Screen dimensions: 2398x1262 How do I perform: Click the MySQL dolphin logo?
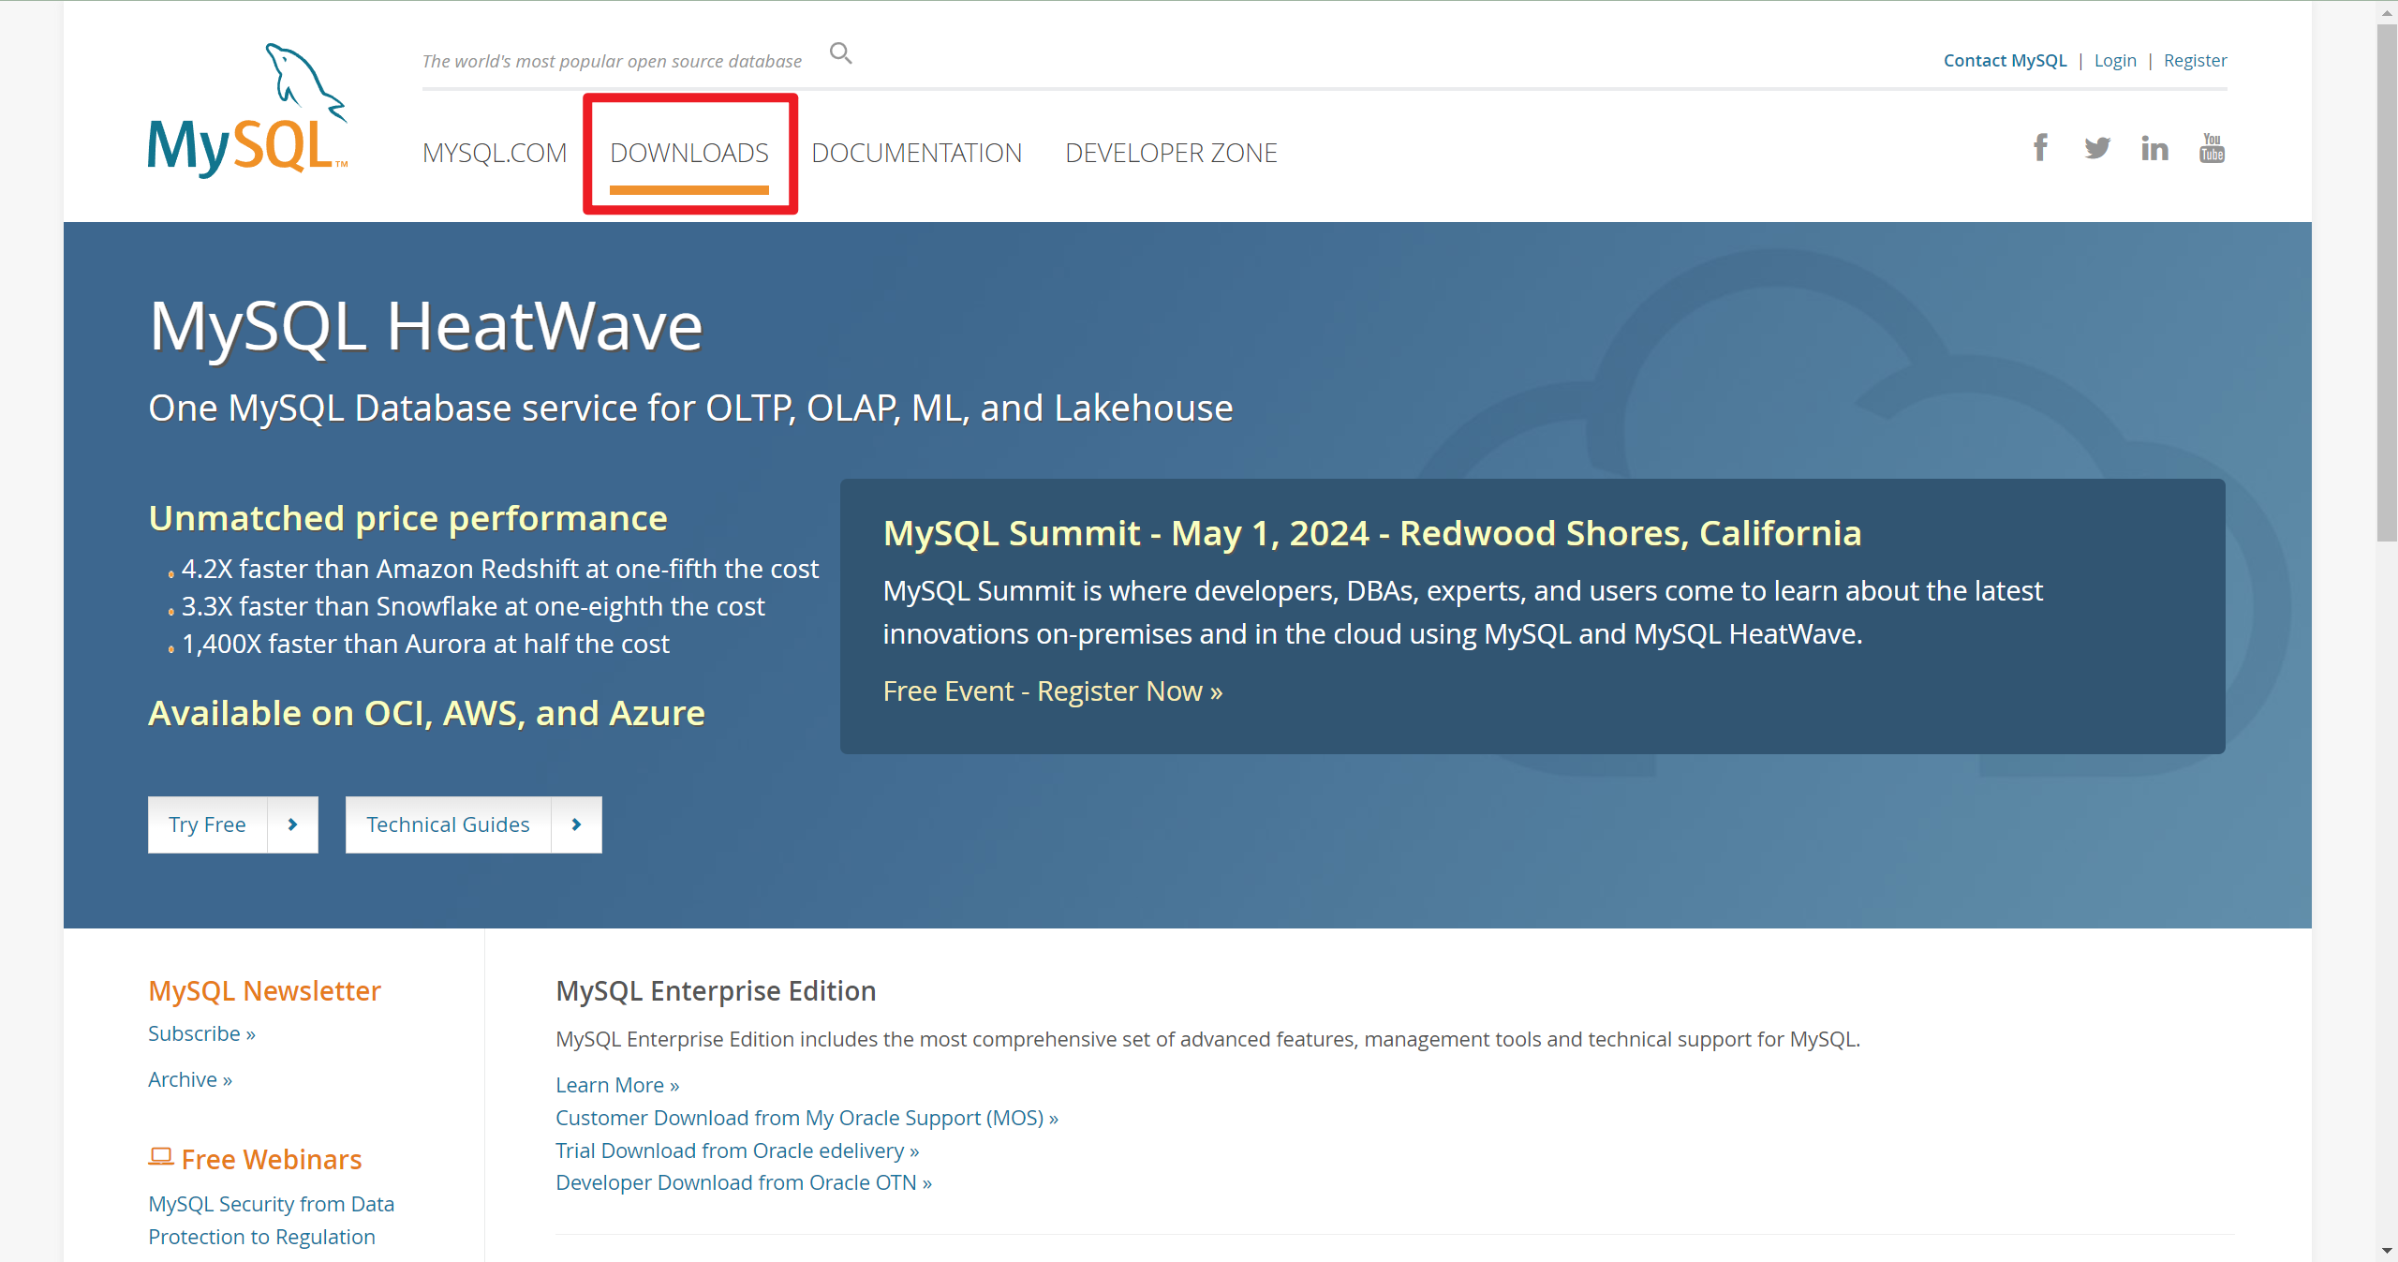247,111
